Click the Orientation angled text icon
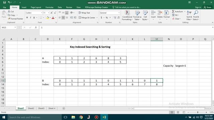The height and width of the screenshot is (120, 214). coord(72,13)
